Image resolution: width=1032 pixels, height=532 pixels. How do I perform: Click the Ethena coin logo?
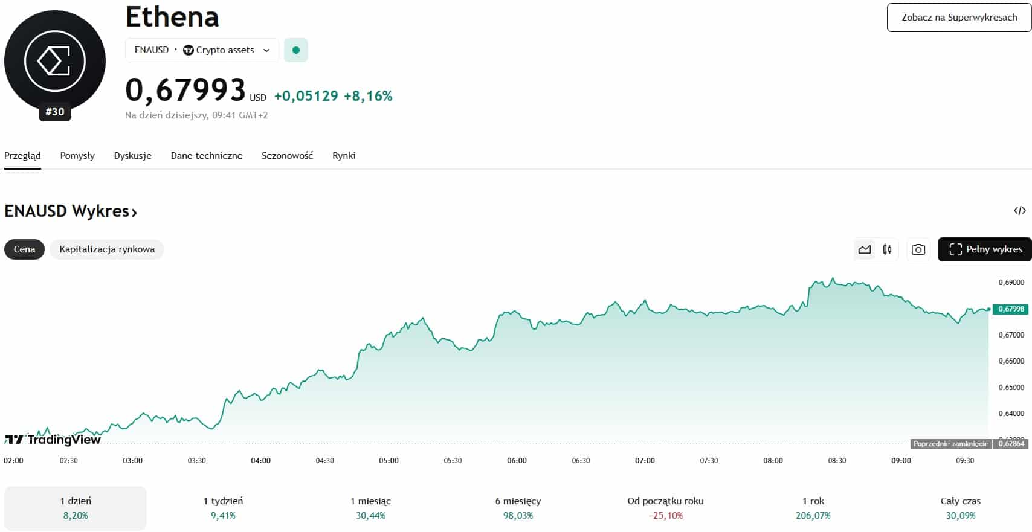55,61
